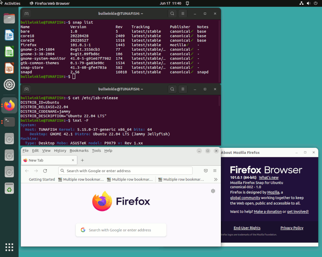Screen dimensions: 322x257
Task: Open Firefox Help menu
Action: coord(108,151)
